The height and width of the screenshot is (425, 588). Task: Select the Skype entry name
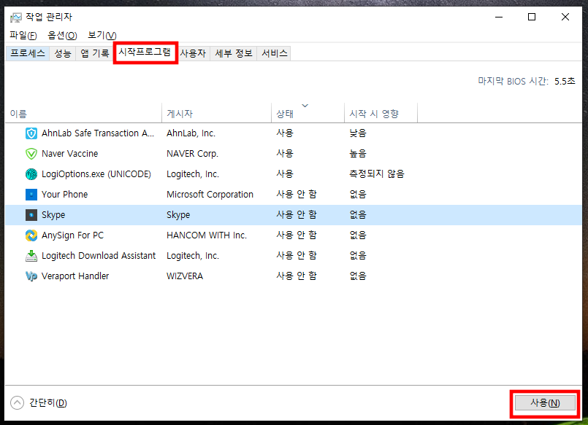pos(53,215)
